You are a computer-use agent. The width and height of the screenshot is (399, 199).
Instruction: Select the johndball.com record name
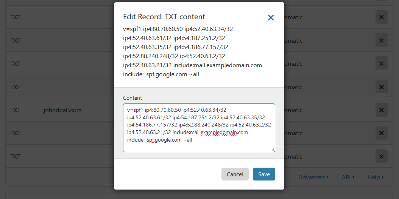(x=62, y=110)
